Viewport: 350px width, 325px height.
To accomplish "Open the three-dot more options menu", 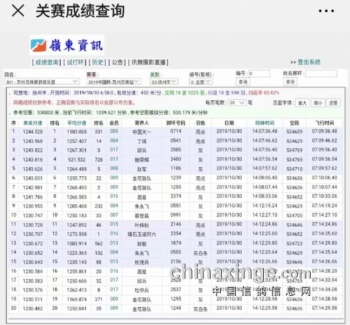I will pos(326,11).
